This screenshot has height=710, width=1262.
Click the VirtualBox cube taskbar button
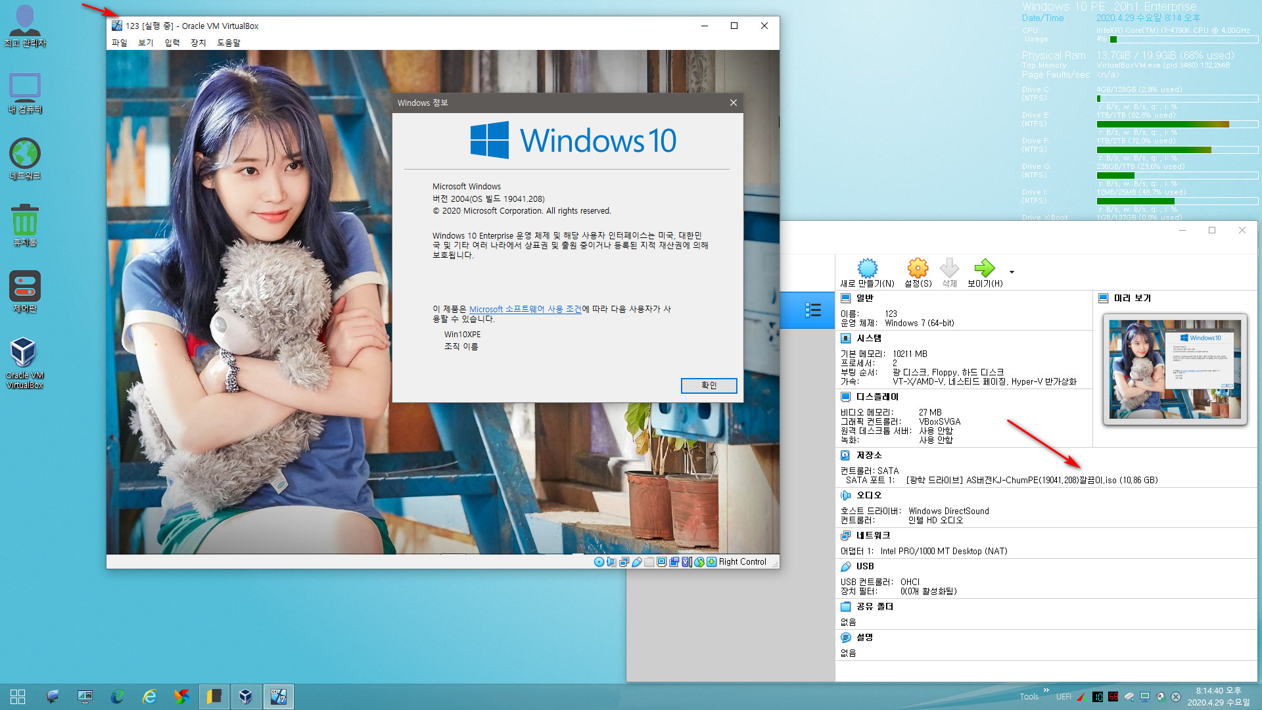pyautogui.click(x=245, y=697)
